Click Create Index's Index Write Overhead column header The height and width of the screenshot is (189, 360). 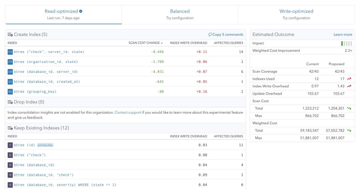[x=188, y=43]
